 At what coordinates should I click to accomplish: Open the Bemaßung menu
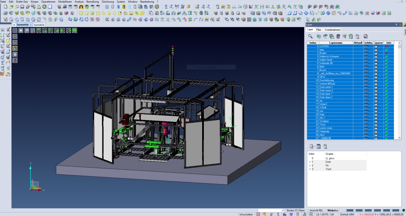tap(93, 2)
